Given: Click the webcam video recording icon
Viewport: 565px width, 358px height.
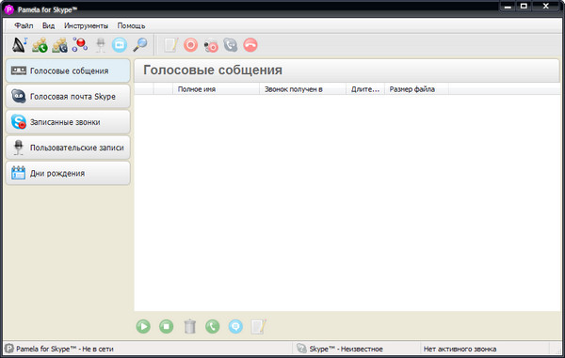Looking at the screenshot, I should [211, 46].
